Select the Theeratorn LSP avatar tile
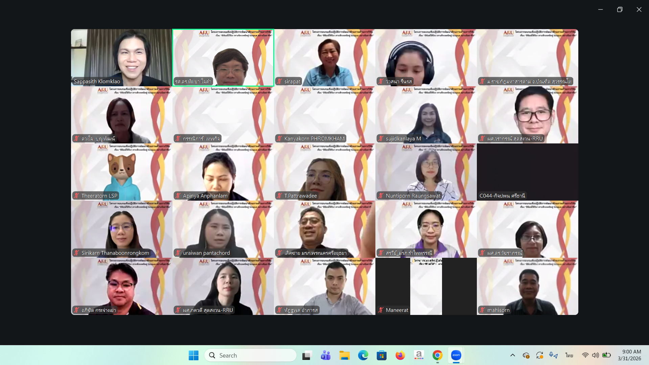Image resolution: width=649 pixels, height=365 pixels. point(121,172)
